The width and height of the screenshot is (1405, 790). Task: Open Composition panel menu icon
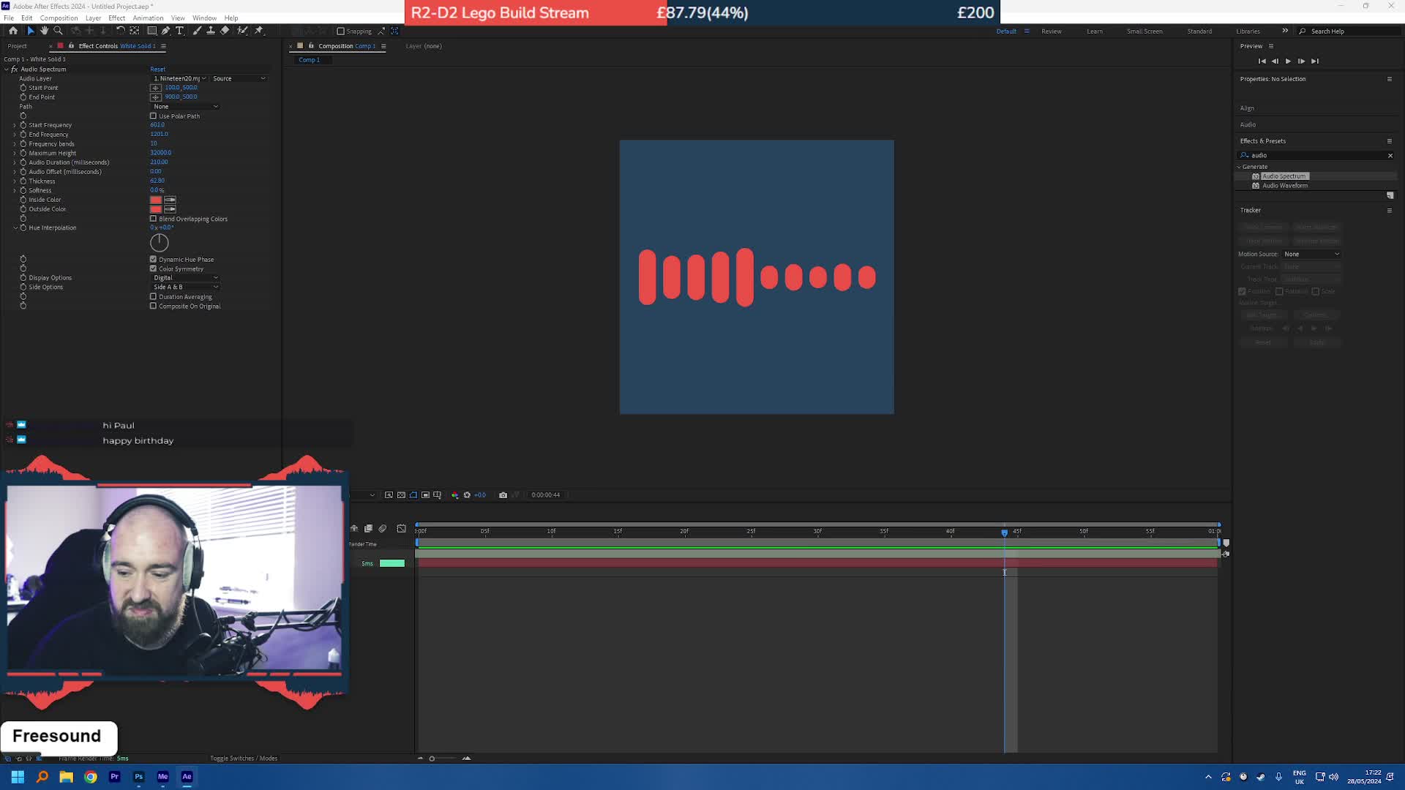(383, 46)
